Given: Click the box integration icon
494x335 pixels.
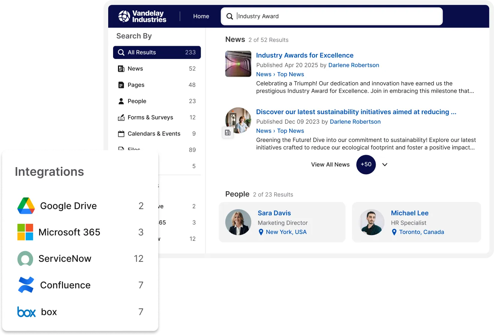Looking at the screenshot, I should (x=26, y=312).
